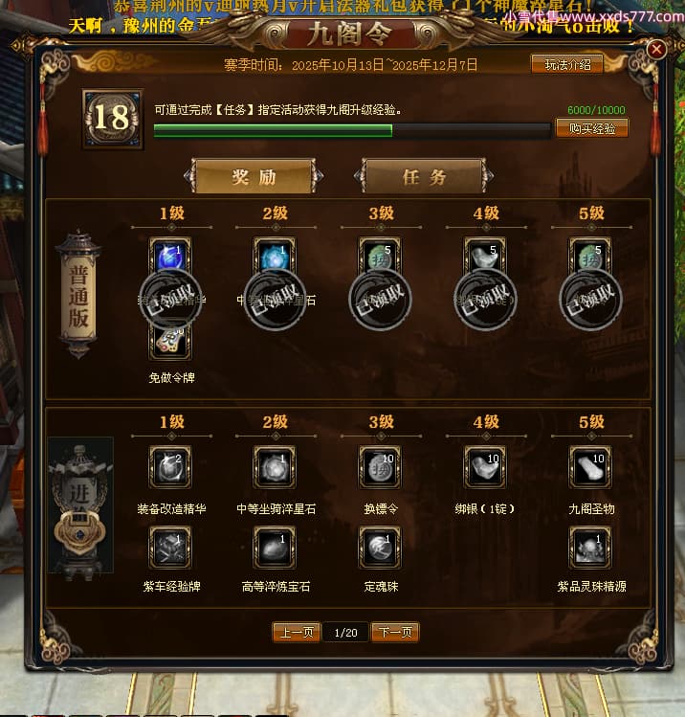Select the 紫车经验牌 reward icon
This screenshot has height=717, width=685.
tap(170, 548)
